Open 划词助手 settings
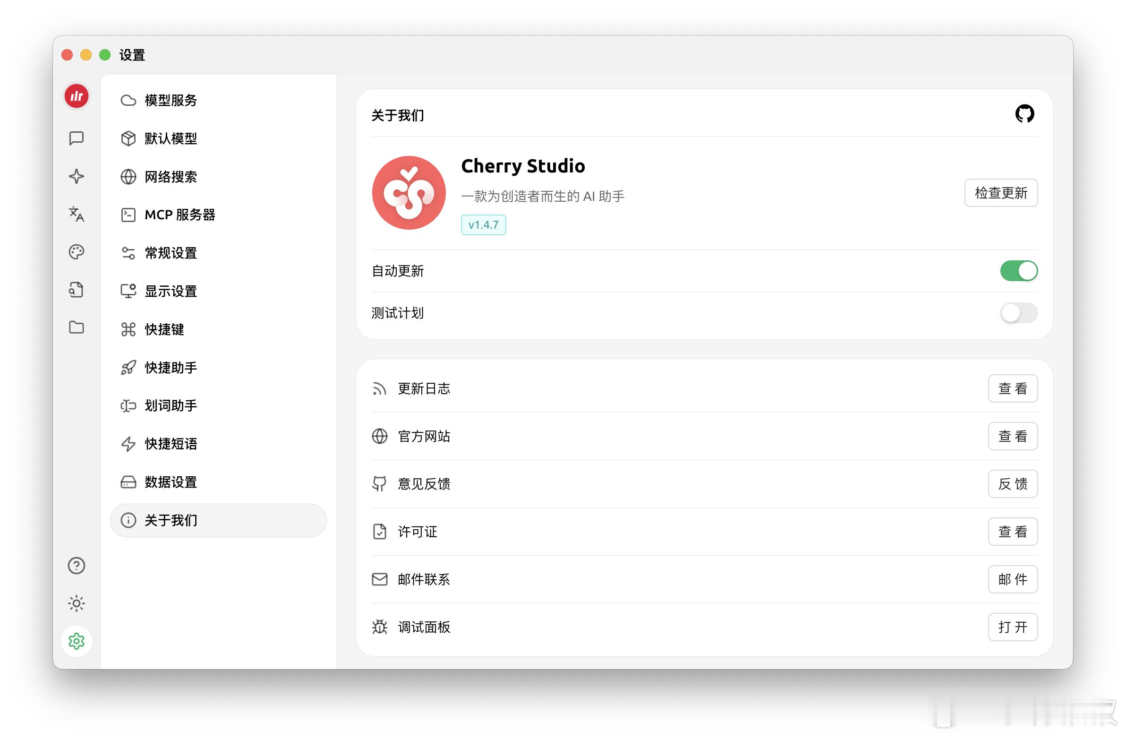 pos(219,406)
